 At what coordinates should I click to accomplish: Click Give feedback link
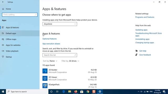tap(145, 55)
